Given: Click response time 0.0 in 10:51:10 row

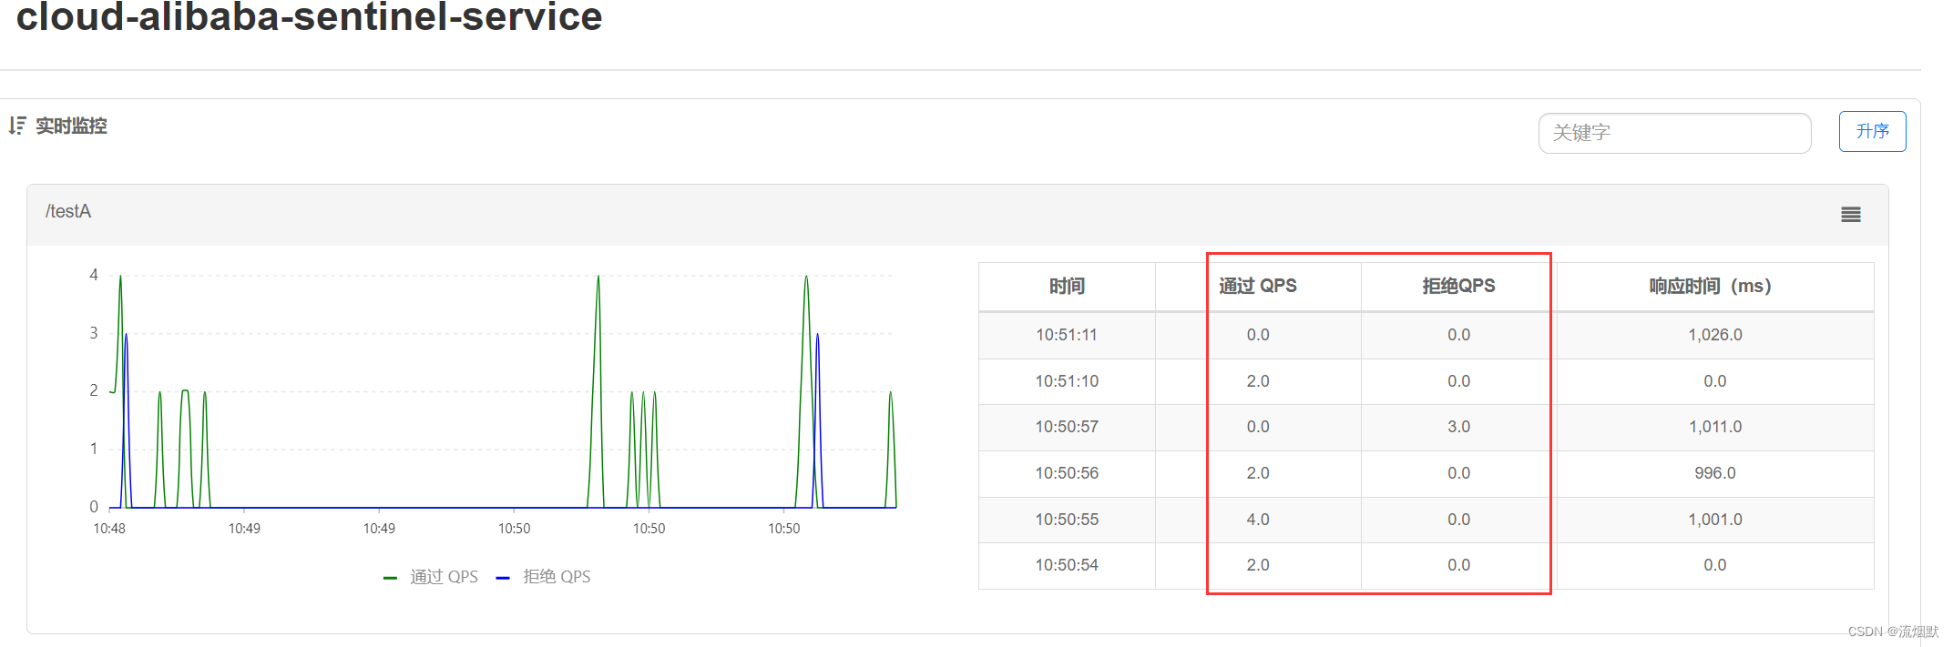Looking at the screenshot, I should (1715, 381).
